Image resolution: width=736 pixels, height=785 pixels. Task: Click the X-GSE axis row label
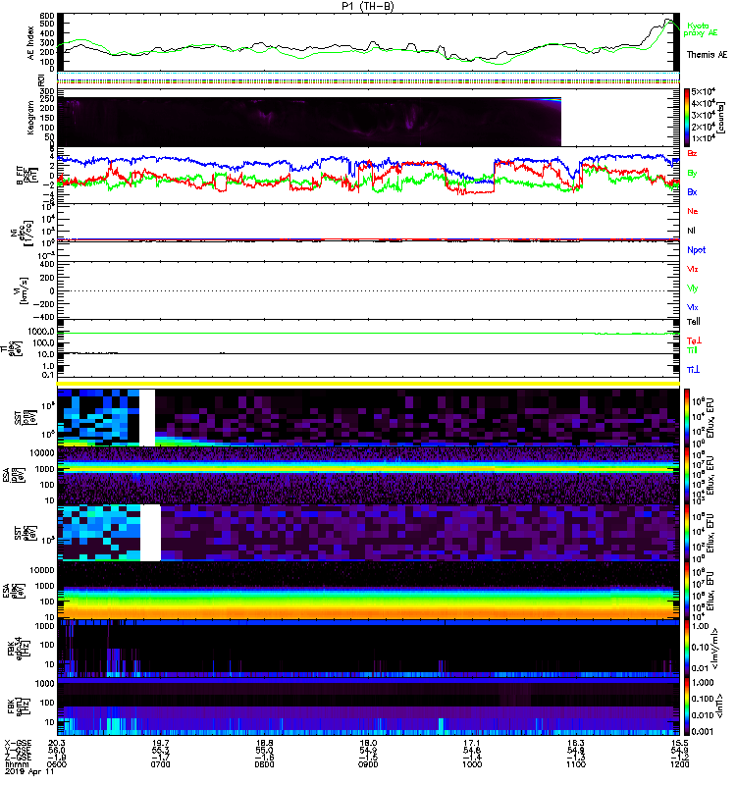pyautogui.click(x=16, y=743)
